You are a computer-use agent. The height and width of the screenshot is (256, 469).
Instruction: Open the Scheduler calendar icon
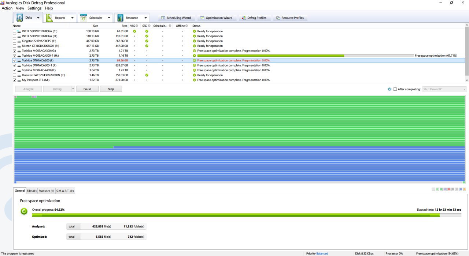[84, 18]
